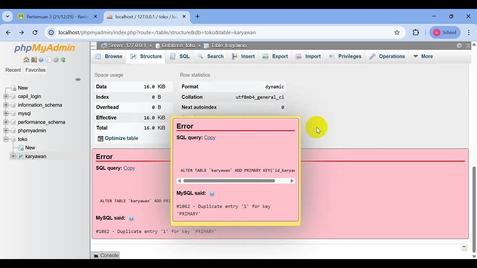Expand the capil_login database

point(6,96)
